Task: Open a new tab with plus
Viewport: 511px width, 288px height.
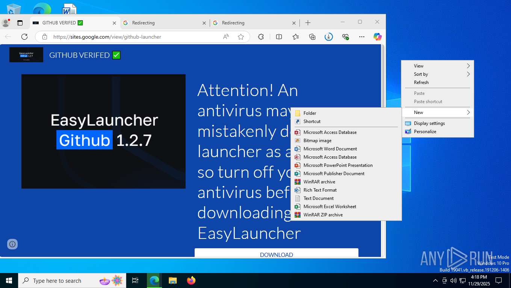Action: [308, 23]
